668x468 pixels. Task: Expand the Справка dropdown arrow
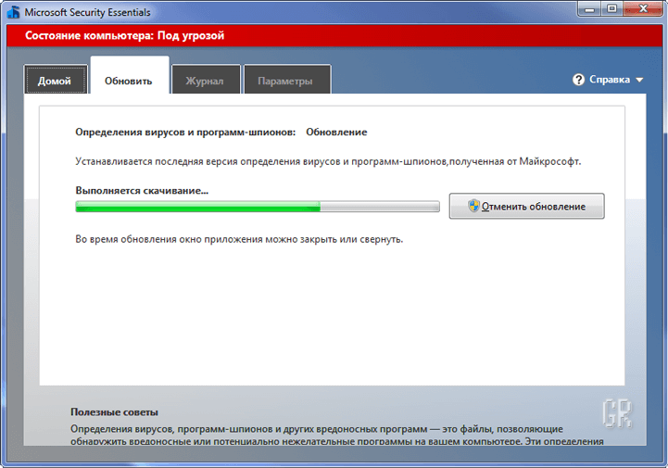click(639, 80)
